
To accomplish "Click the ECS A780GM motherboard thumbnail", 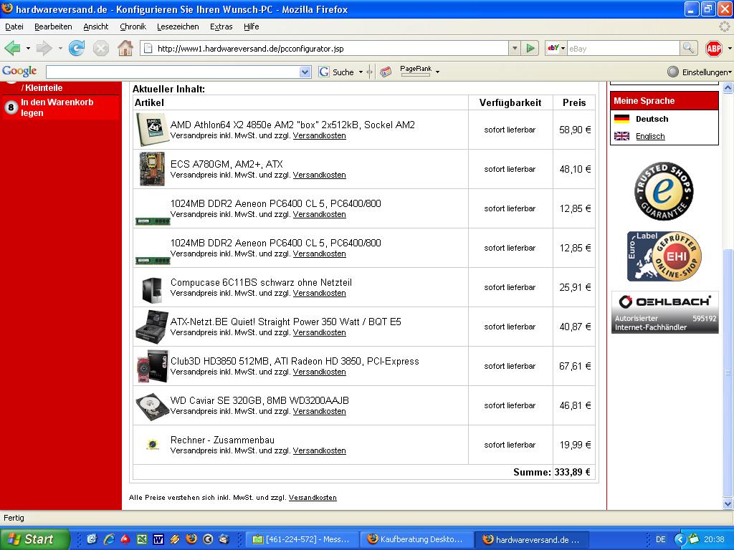I will 152,169.
